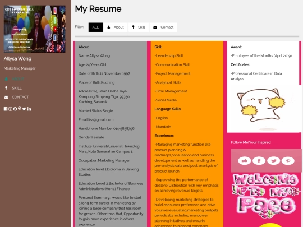Viewport: 303px width, 227px height.
Task: Click the Leardership Skill entry
Action: pos(169,56)
